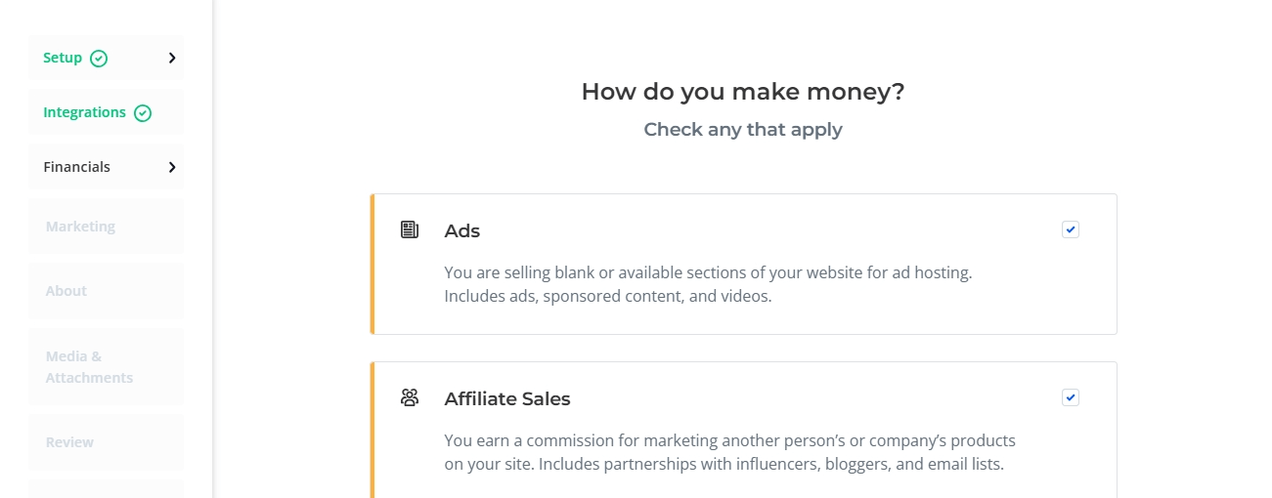Viewport: 1272px width, 498px height.
Task: Expand the Financials section chevron arrow
Action: (172, 167)
